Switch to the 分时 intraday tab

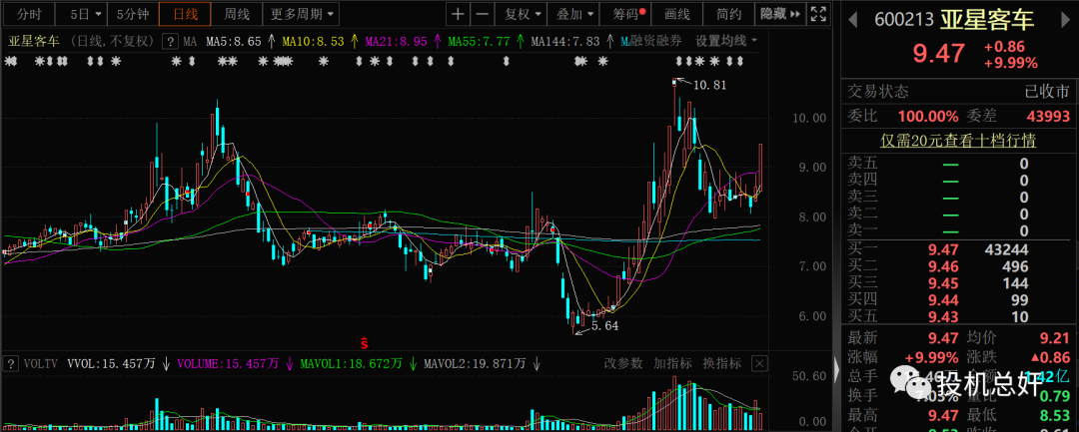pyautogui.click(x=30, y=14)
